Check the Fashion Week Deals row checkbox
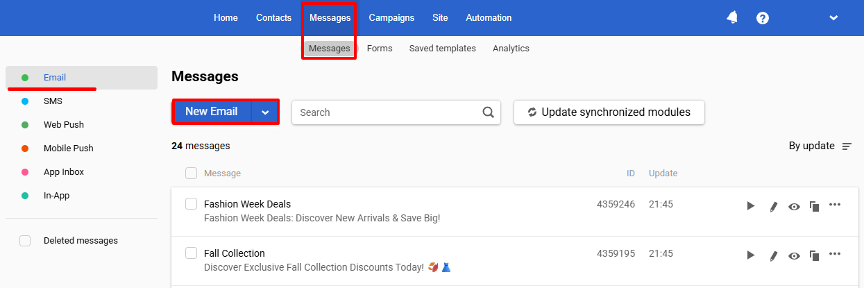The image size is (864, 288). click(x=191, y=203)
